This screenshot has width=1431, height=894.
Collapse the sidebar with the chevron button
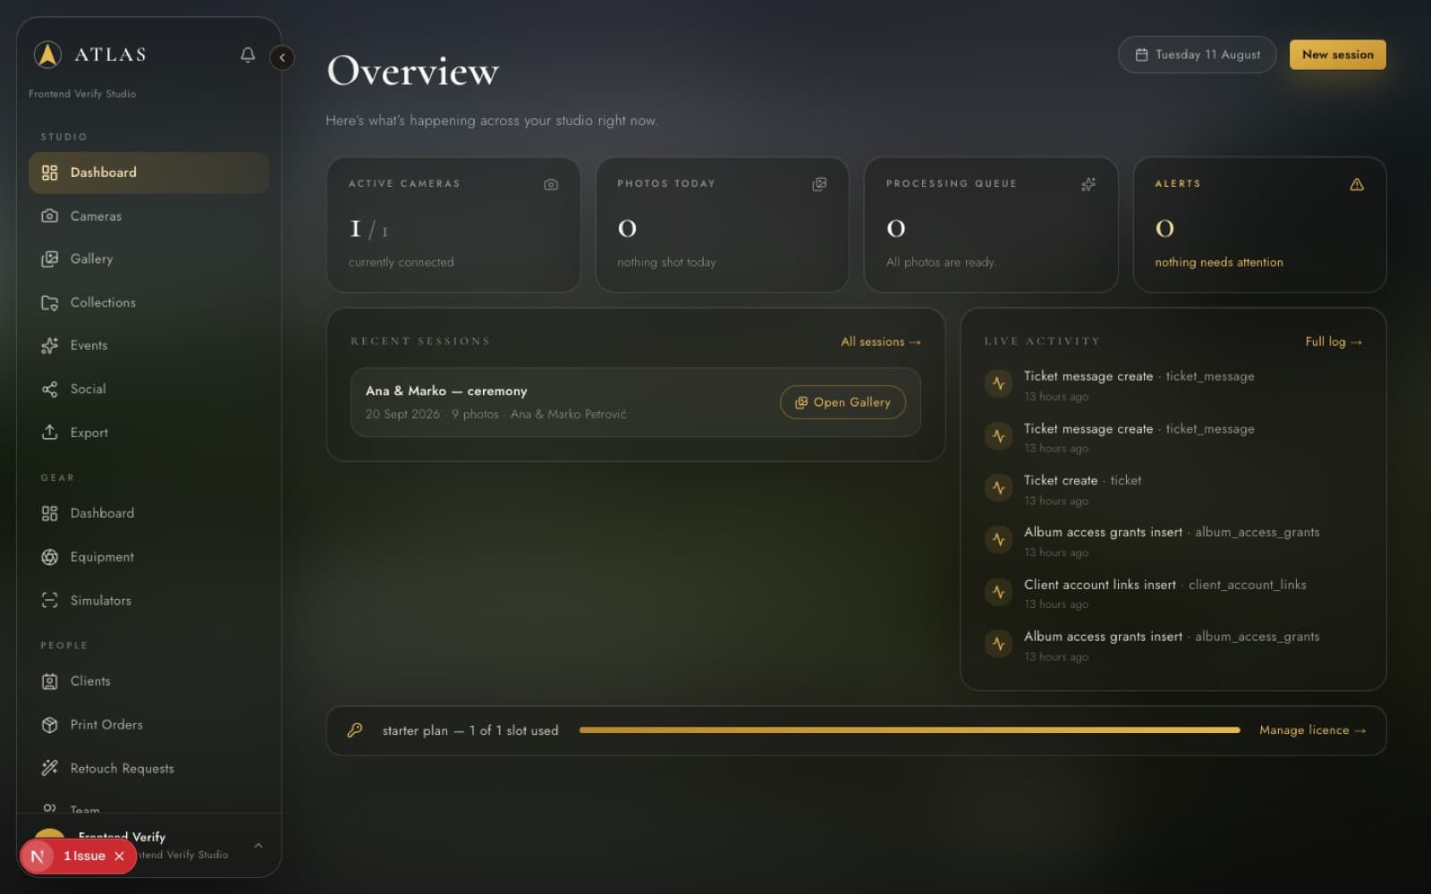tap(282, 57)
